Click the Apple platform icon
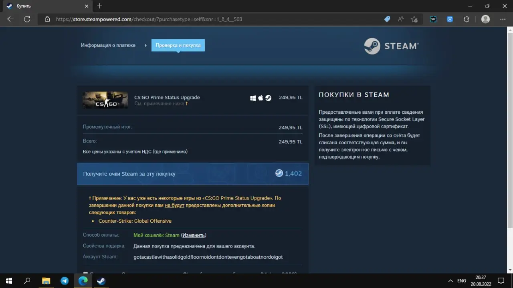The width and height of the screenshot is (513, 288). click(x=261, y=98)
